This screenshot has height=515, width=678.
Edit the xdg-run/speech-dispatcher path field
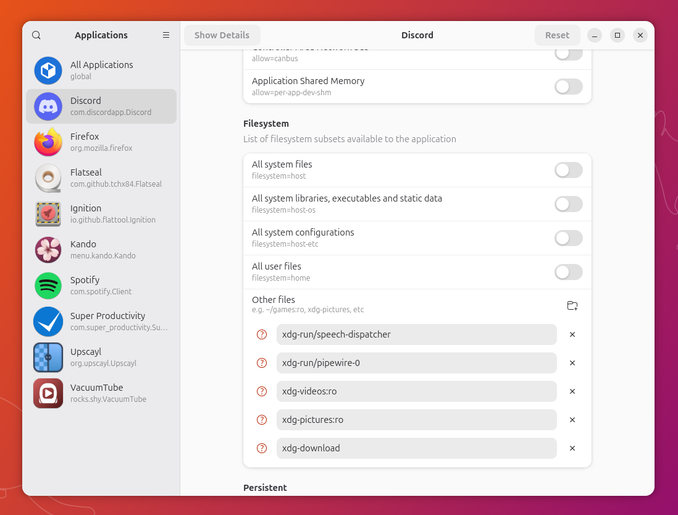click(x=416, y=334)
